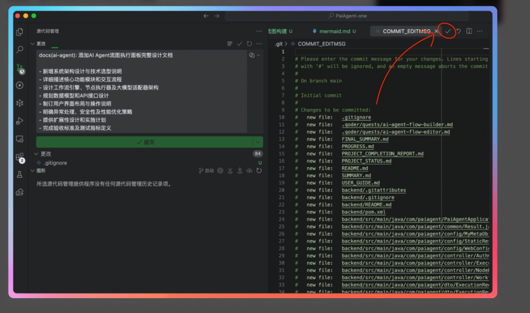Open the Search view in activity bar
The height and width of the screenshot is (313, 530).
[x=20, y=50]
